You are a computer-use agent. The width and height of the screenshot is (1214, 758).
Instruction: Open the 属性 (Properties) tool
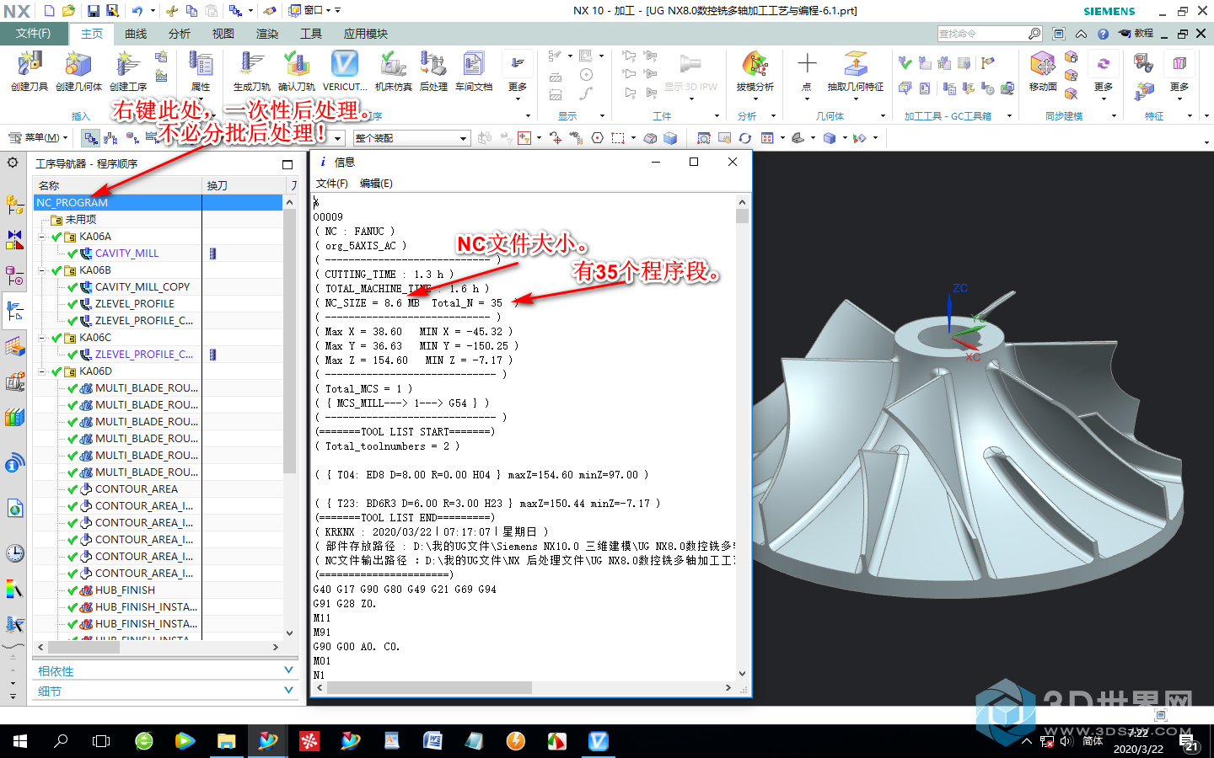(201, 71)
